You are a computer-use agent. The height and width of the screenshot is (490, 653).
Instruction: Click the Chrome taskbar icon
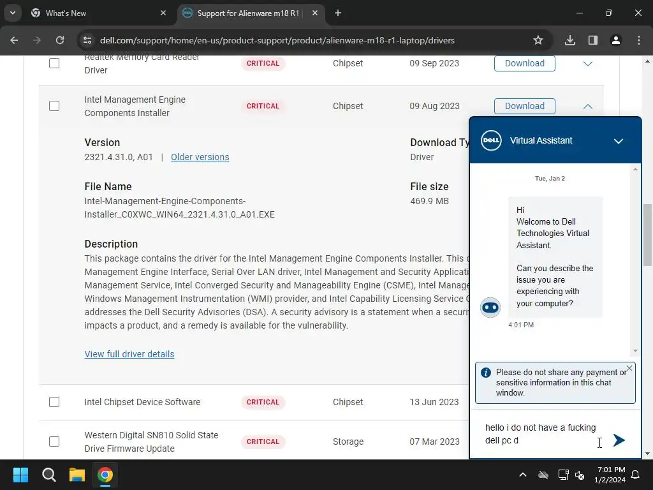pos(105,475)
